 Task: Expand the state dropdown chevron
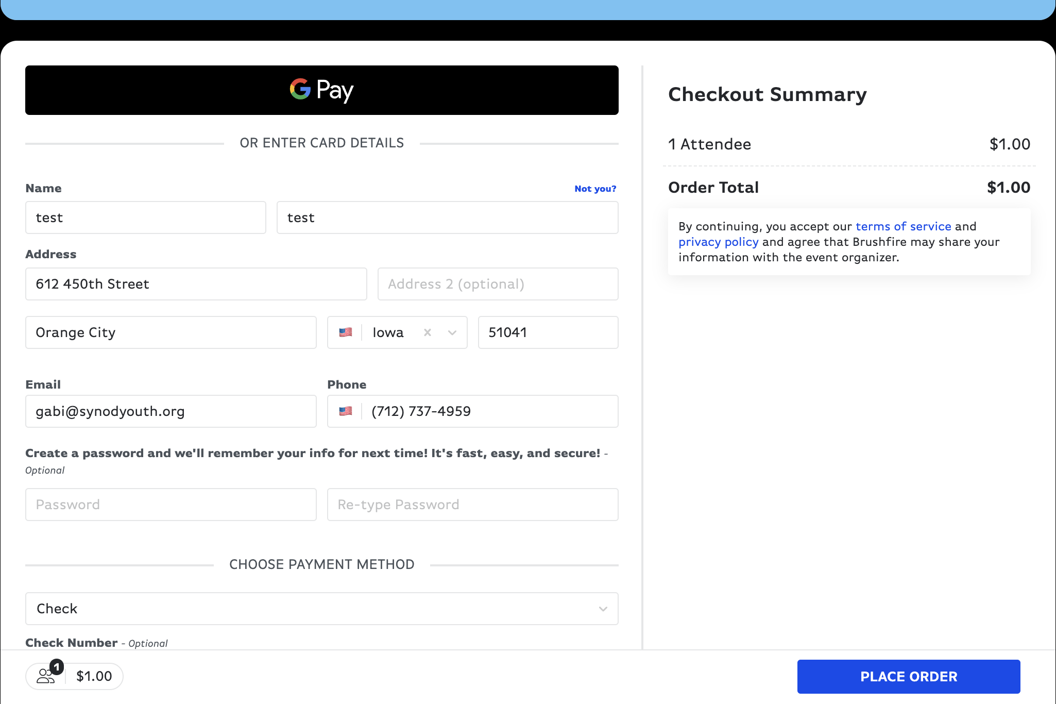pyautogui.click(x=452, y=333)
